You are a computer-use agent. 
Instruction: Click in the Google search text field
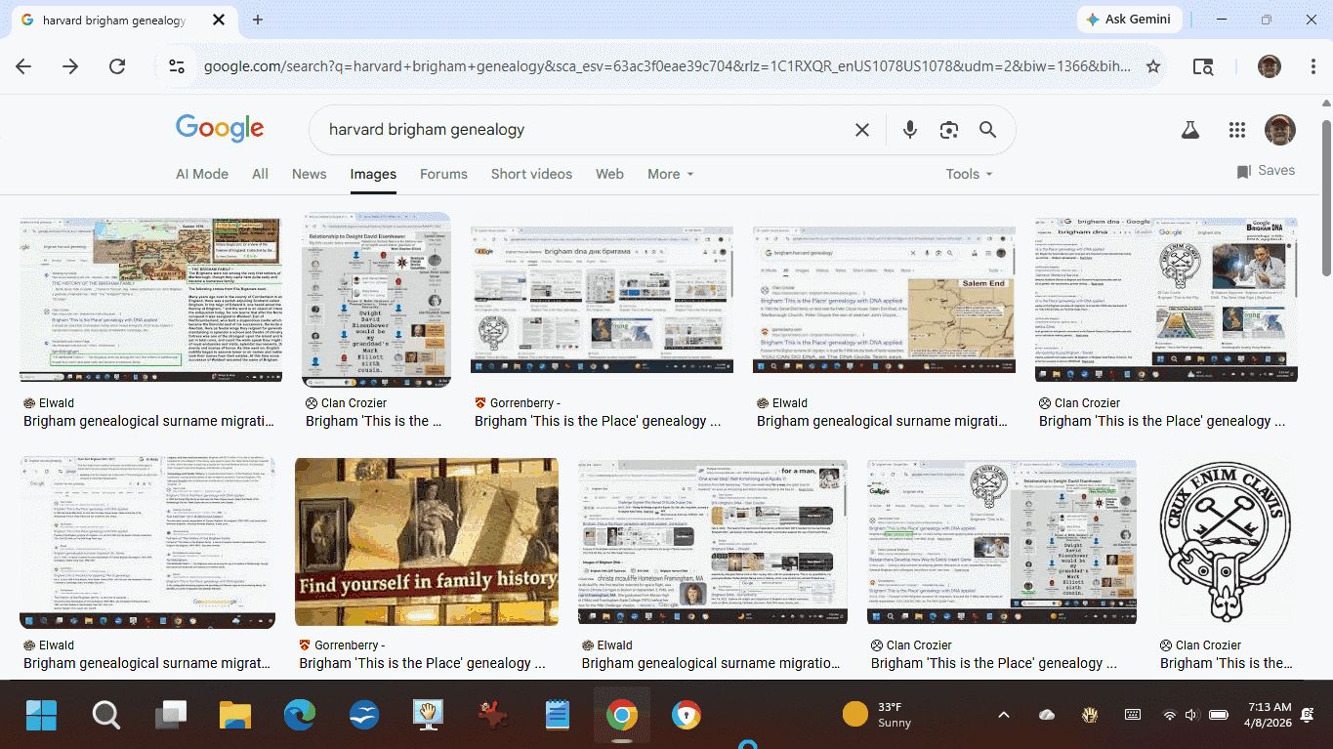[576, 130]
